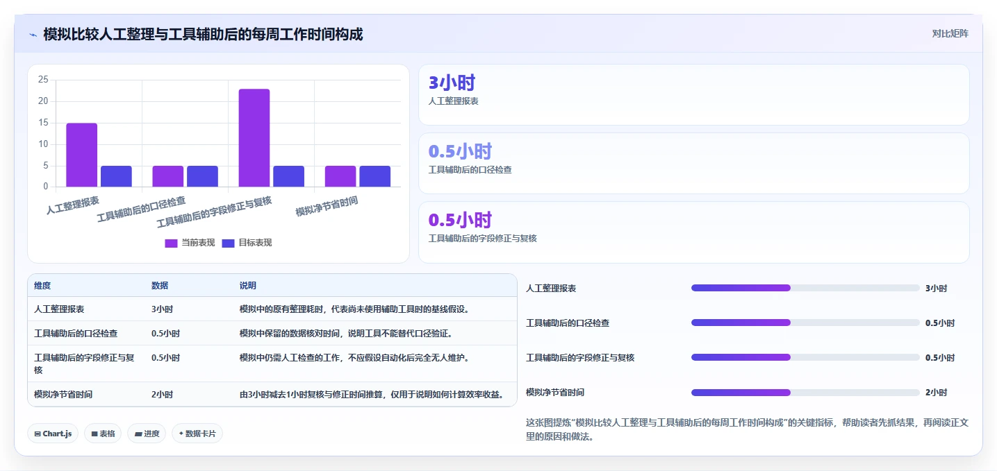997x471 pixels.
Task: Click the blue 目标表现 bar for 人工整理报表
Action: pyautogui.click(x=116, y=176)
